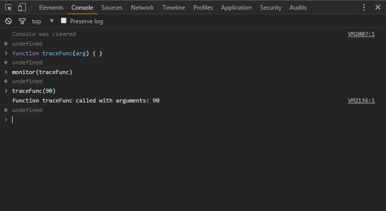Viewport: 386px width, 211px height.
Task: Select the 'traceFunc(90)' command entry
Action: pos(33,91)
